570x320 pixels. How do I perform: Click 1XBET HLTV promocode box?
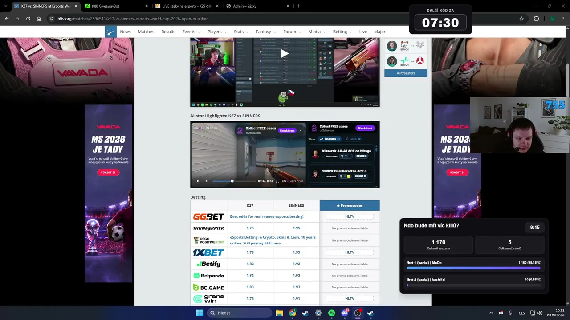(x=350, y=252)
